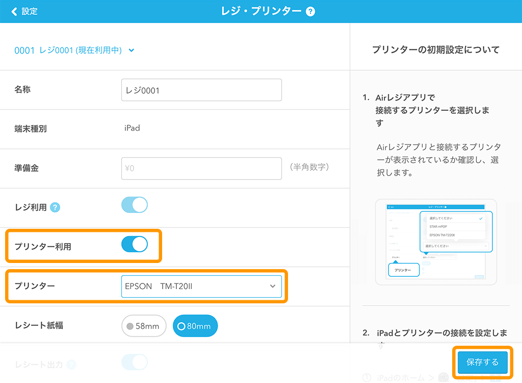The image size is (522, 383).
Task: View the printer selection guide illustration
Action: 436,242
